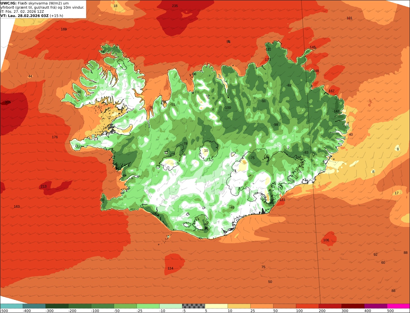Click the value 92 in the southeast

pos(375,254)
